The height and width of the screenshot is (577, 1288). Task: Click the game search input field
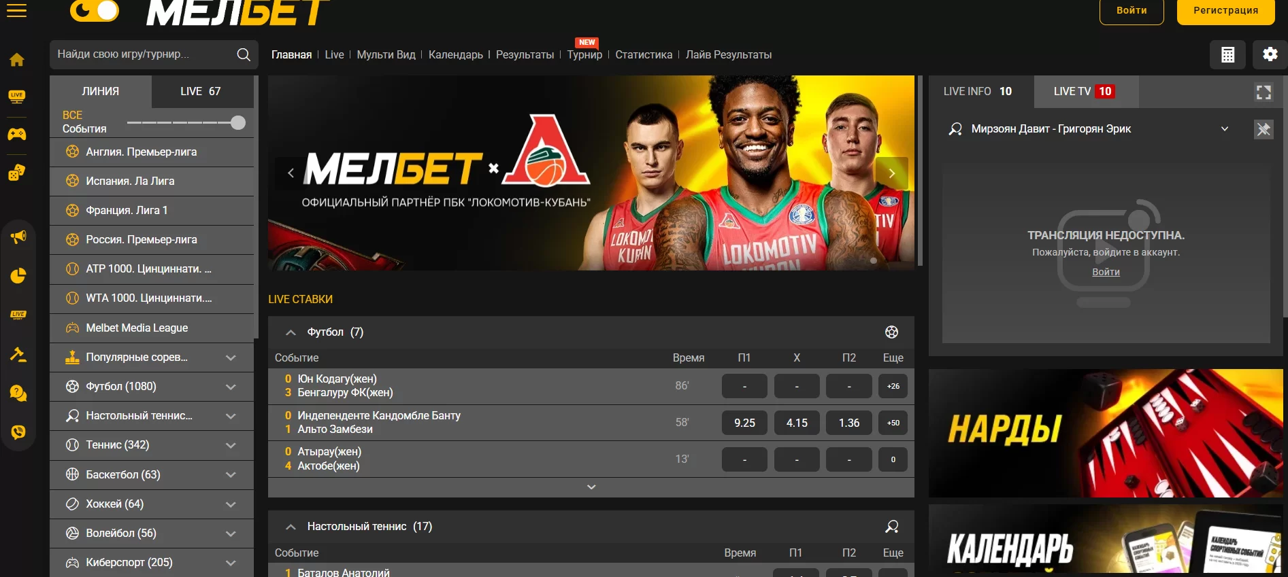coord(143,54)
